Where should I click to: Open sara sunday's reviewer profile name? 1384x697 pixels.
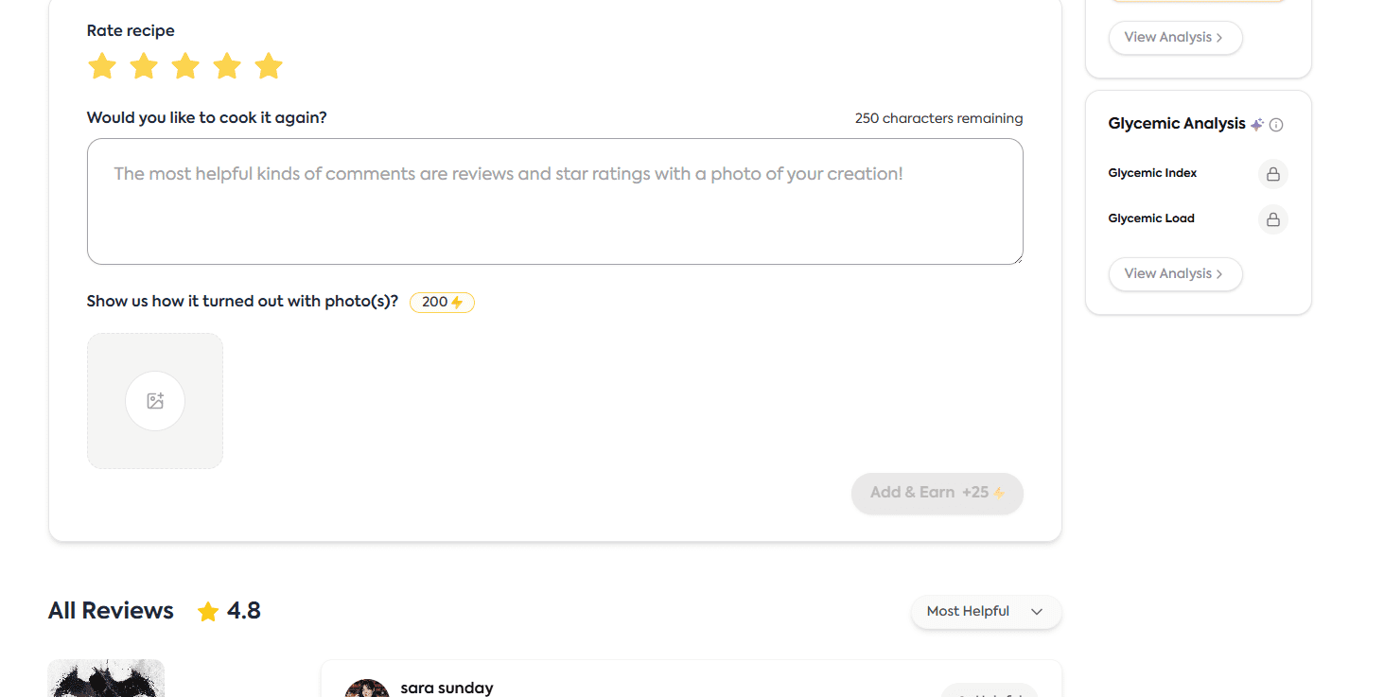point(447,688)
